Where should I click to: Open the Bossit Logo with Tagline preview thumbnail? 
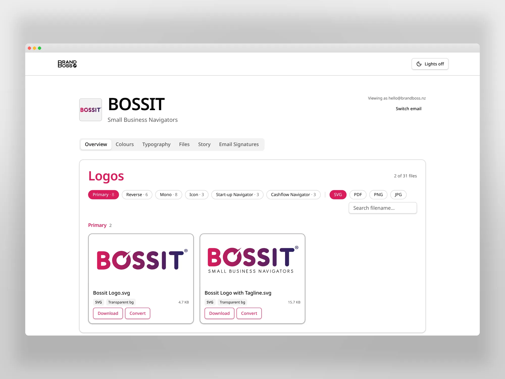252,260
